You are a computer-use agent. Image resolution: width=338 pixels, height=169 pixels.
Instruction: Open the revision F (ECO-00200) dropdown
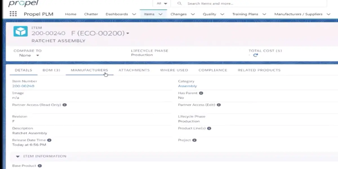pos(128,34)
